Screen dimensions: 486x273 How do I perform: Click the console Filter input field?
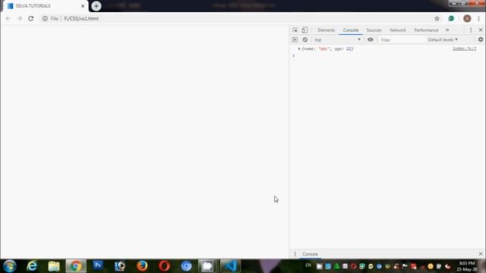[401, 39]
